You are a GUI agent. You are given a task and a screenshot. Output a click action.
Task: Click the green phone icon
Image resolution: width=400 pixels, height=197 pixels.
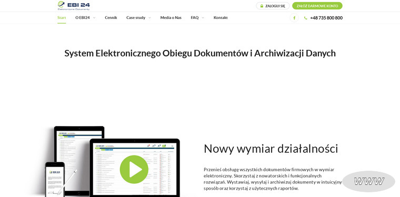[x=306, y=18]
